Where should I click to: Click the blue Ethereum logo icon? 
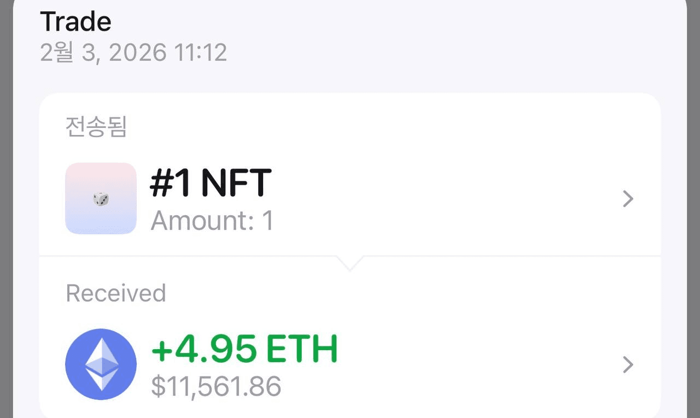pyautogui.click(x=101, y=364)
